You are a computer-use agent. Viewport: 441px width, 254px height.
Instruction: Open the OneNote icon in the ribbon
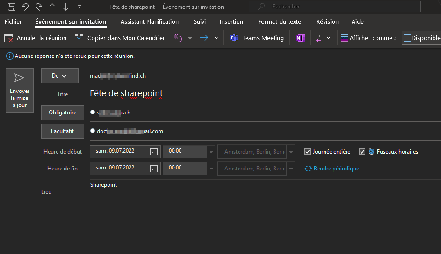pos(300,38)
